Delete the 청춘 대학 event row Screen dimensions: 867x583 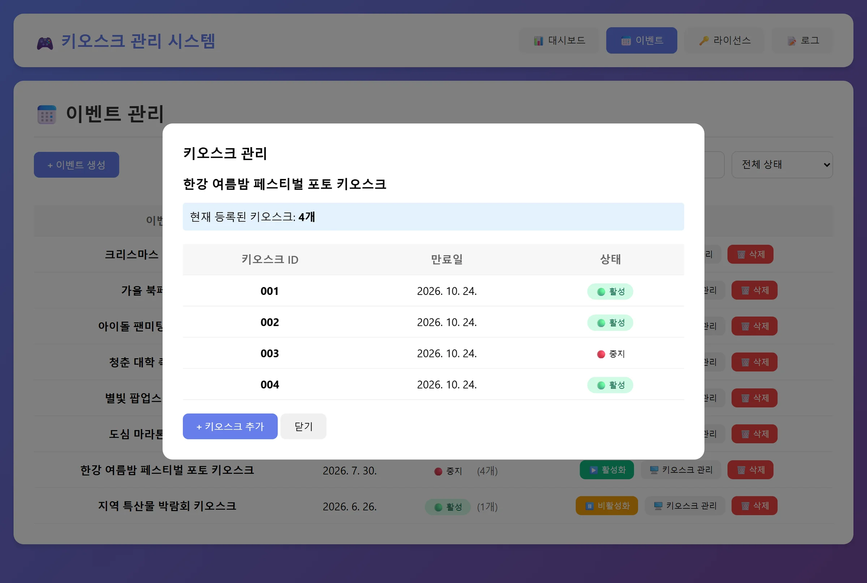coord(754,362)
